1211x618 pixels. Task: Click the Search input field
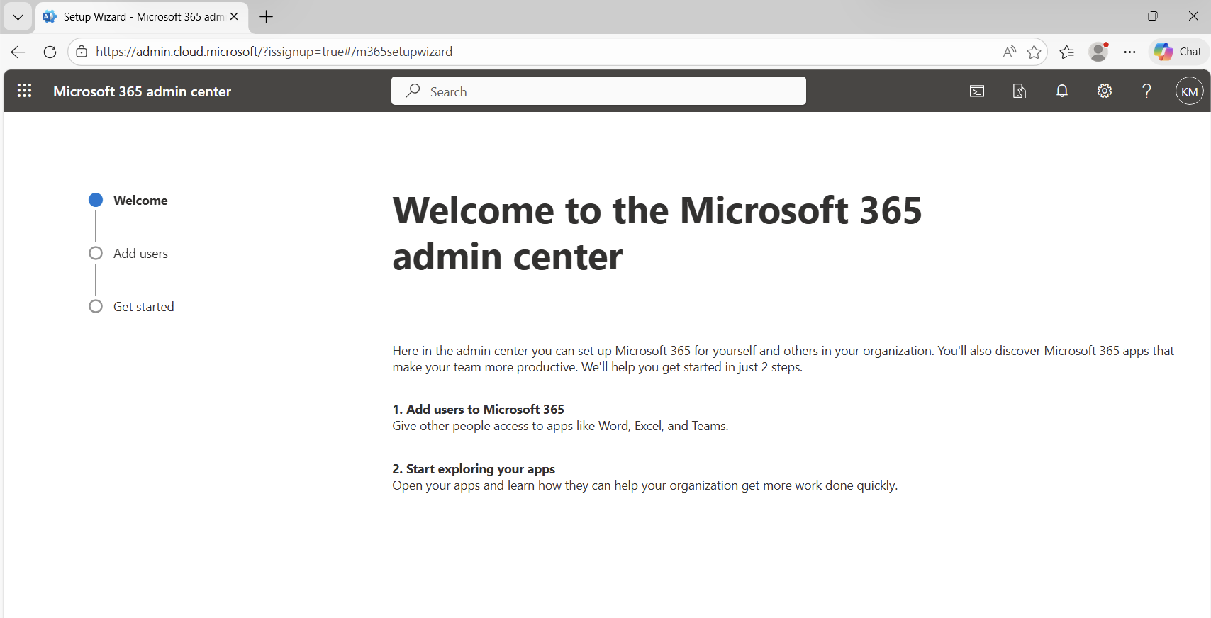pyautogui.click(x=598, y=91)
